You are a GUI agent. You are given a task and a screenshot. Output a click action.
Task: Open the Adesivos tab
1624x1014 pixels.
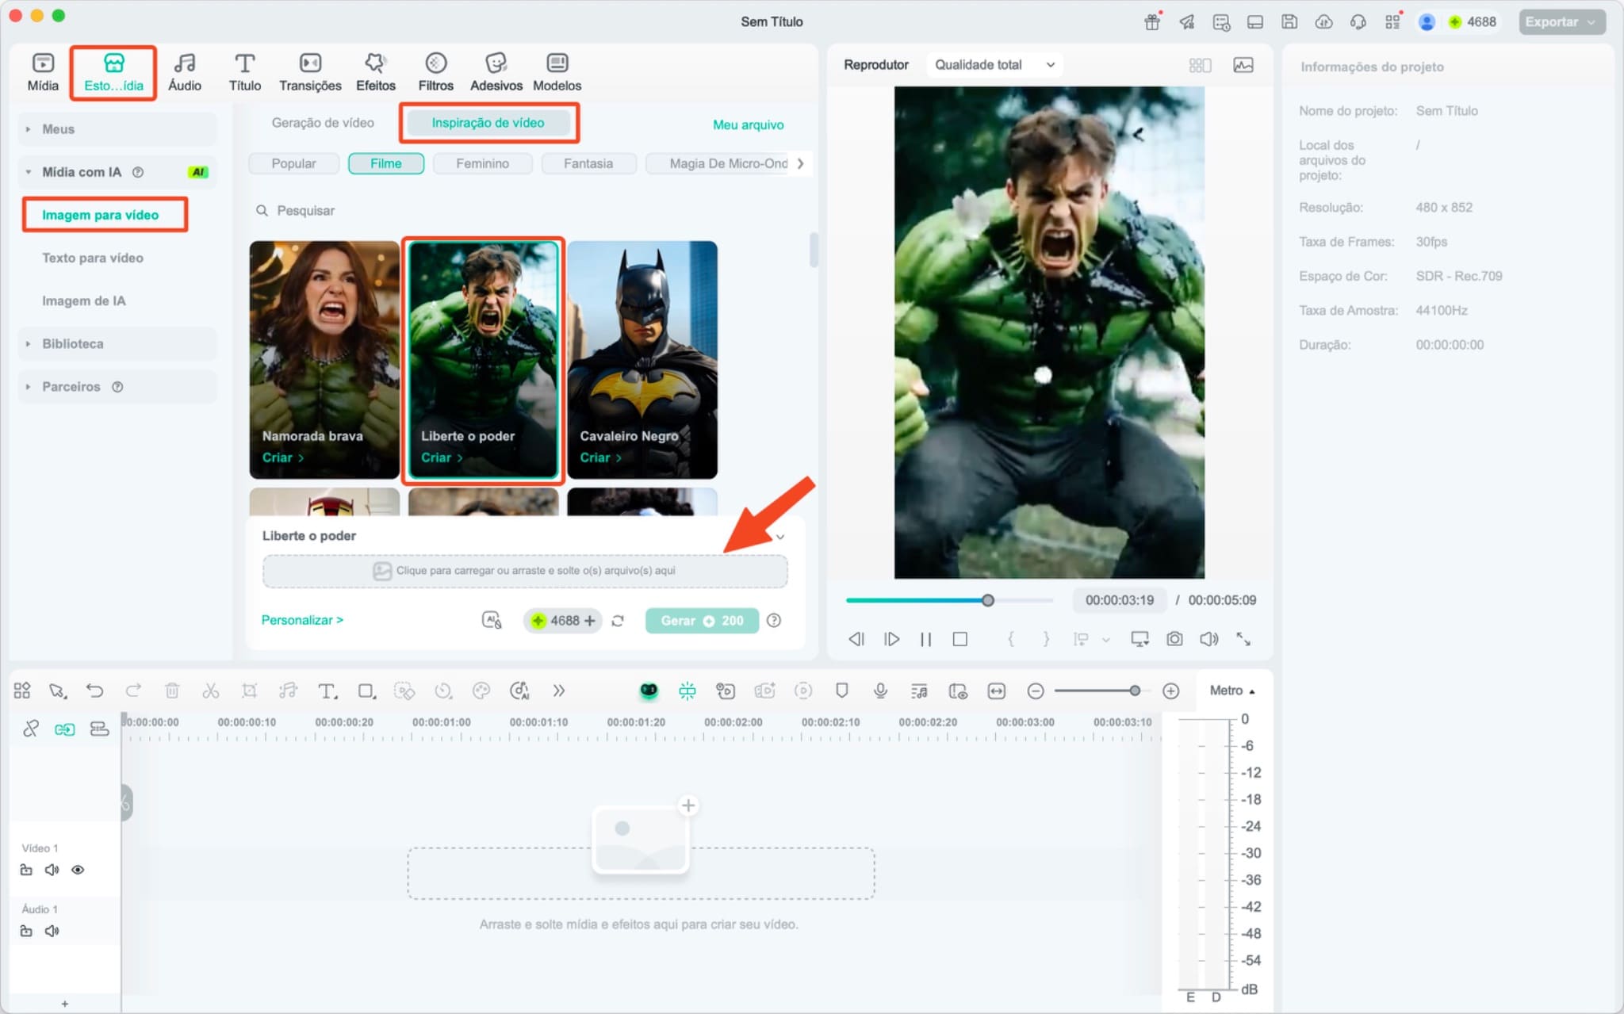pyautogui.click(x=496, y=72)
